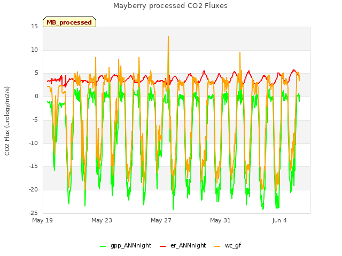Click the orange wc_gf legend swatch
The width and height of the screenshot is (342, 256).
[x=217, y=246]
